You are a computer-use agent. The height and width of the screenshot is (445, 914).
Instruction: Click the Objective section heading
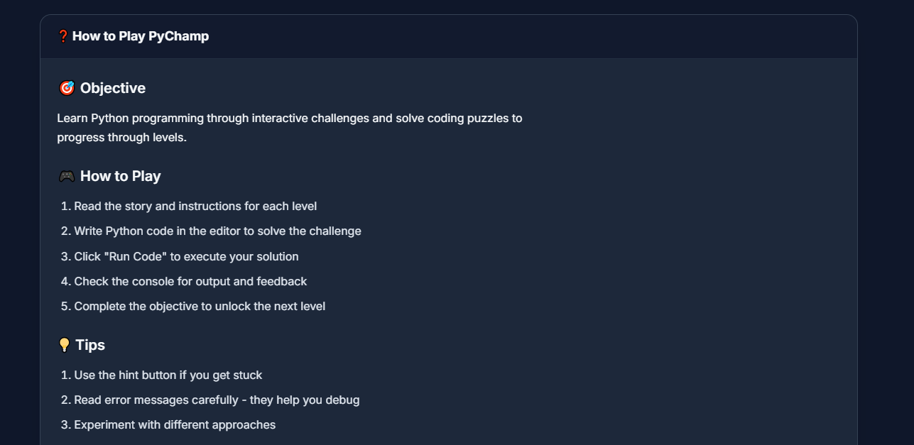click(x=113, y=88)
